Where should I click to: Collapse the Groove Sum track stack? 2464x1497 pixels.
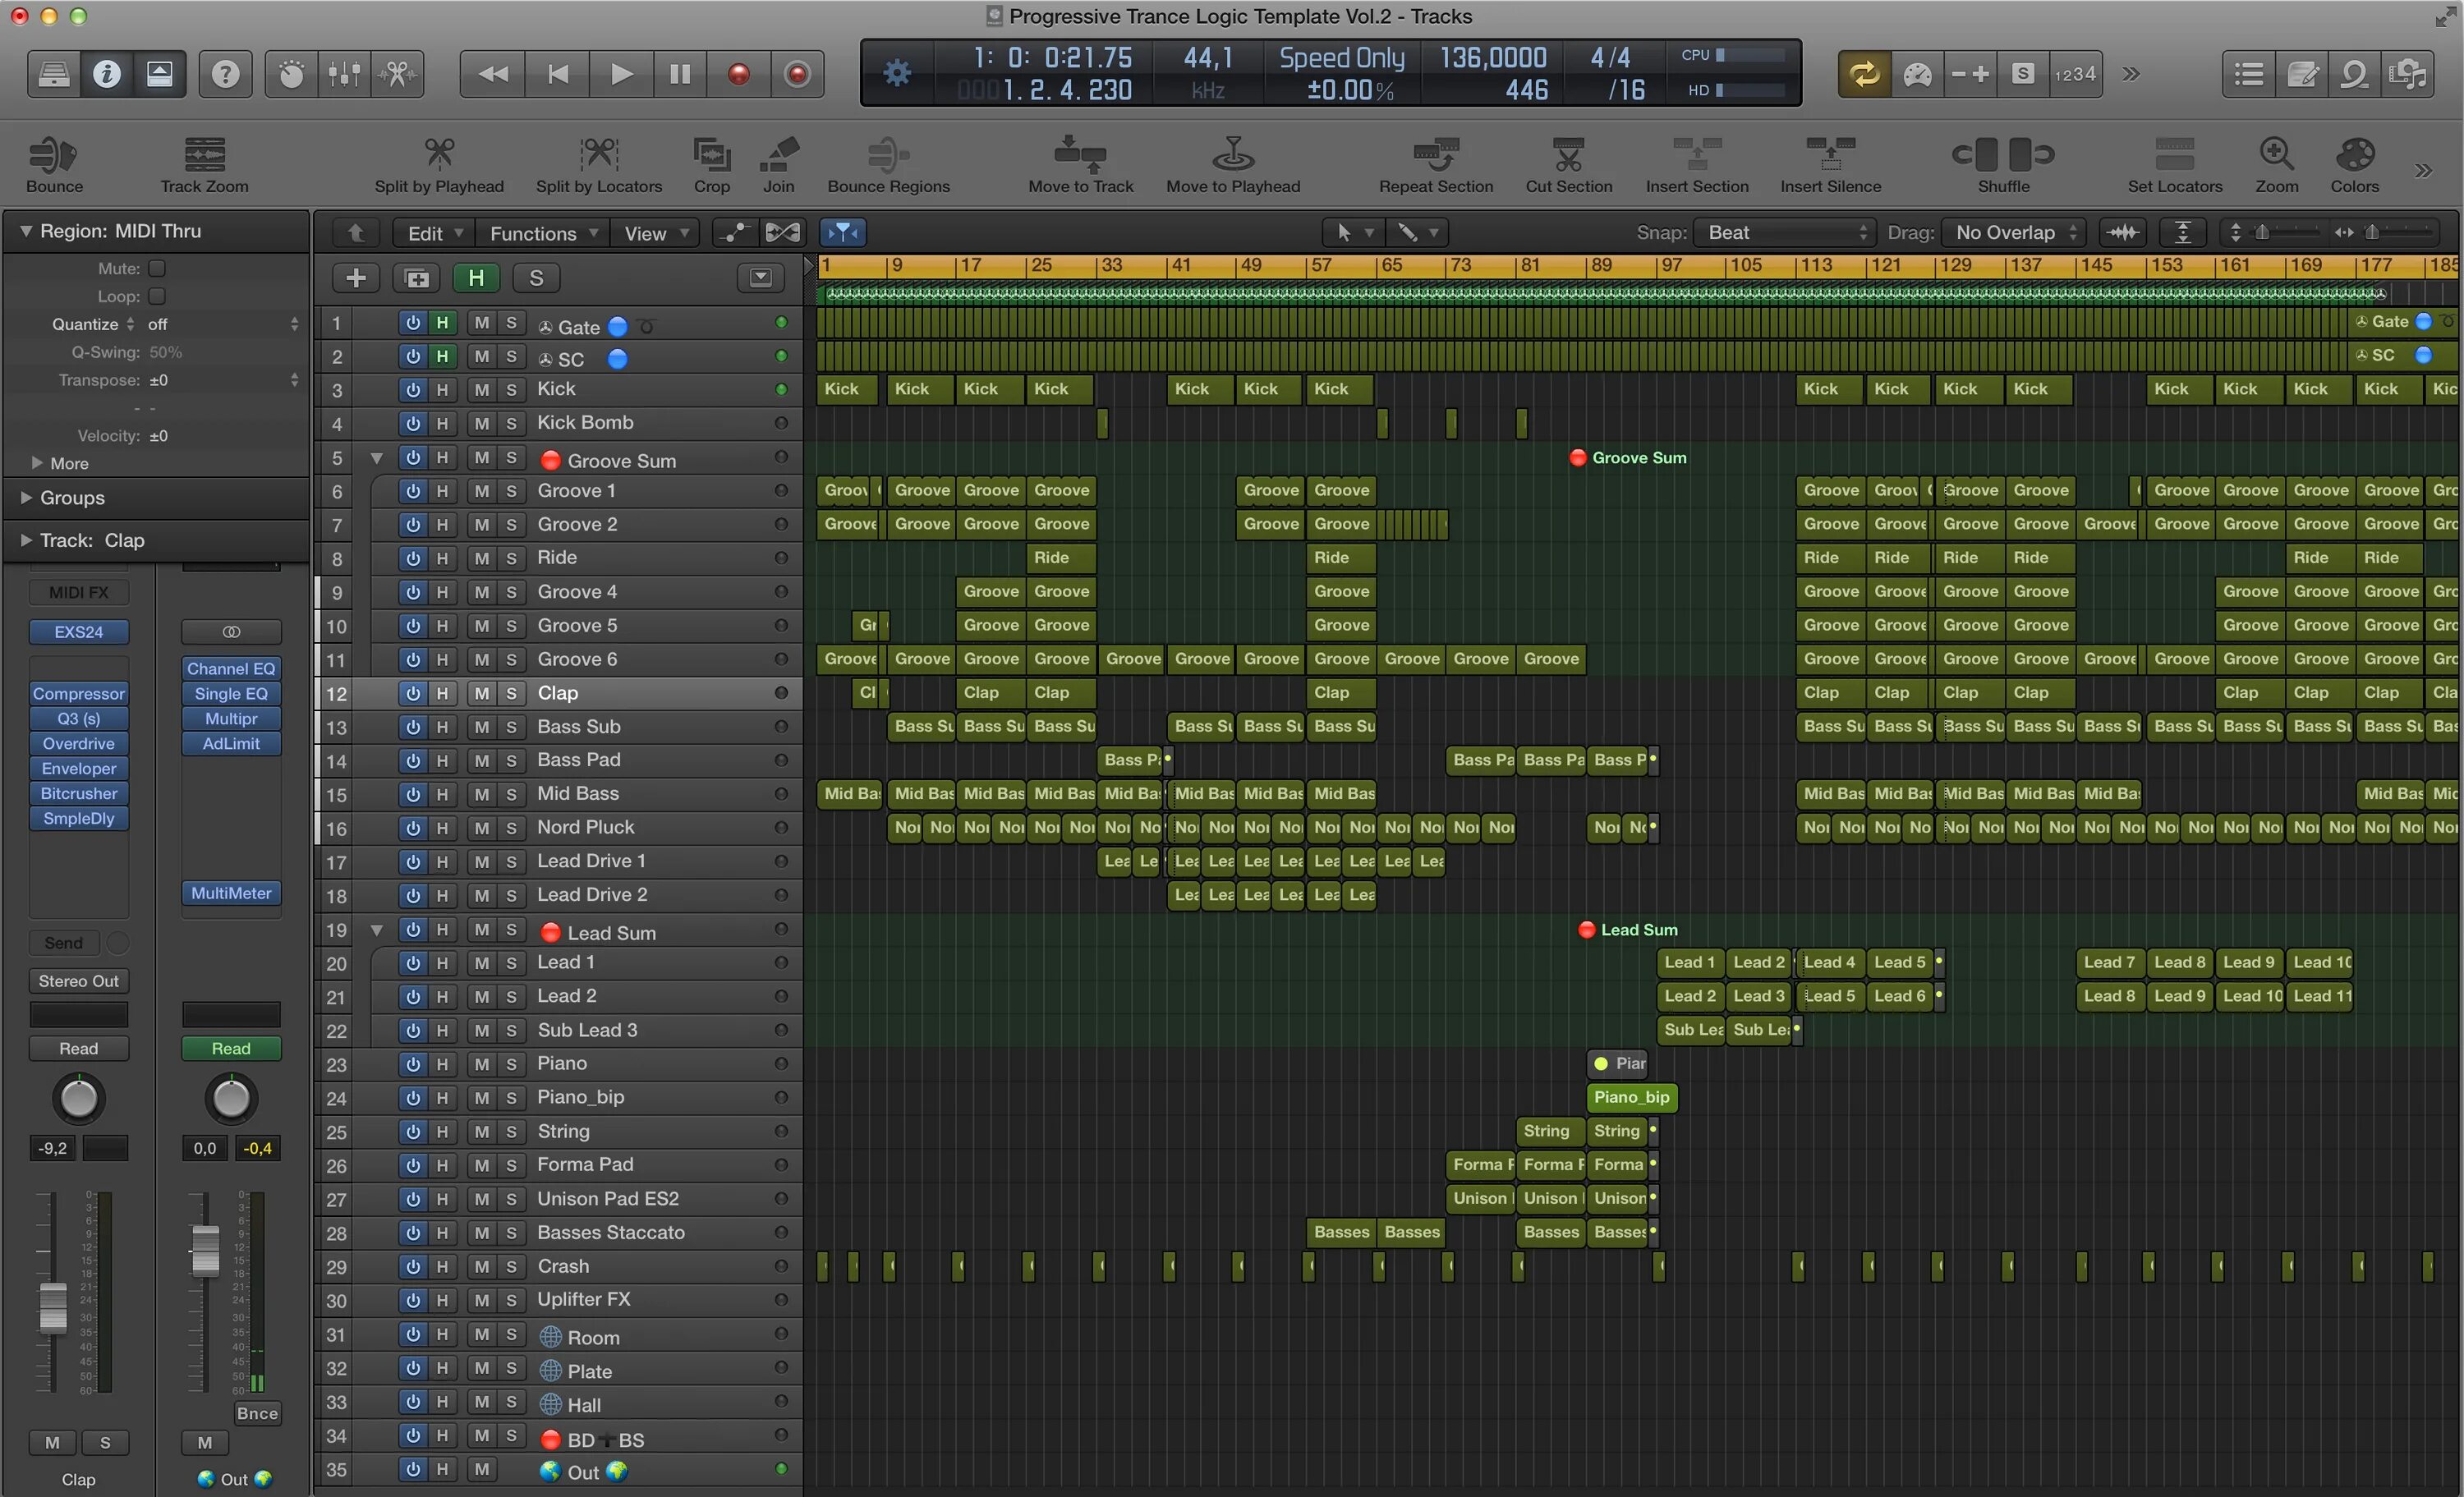click(x=377, y=458)
